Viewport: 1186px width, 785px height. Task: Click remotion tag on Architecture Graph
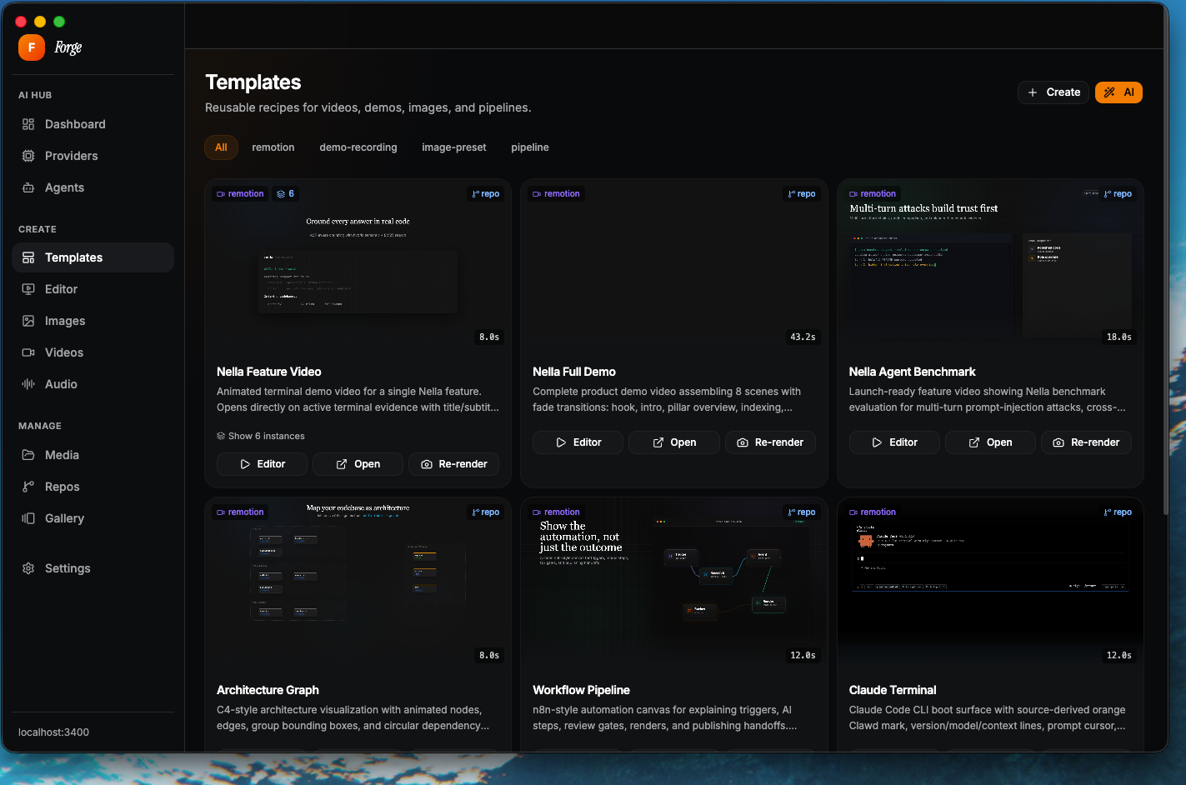(240, 512)
